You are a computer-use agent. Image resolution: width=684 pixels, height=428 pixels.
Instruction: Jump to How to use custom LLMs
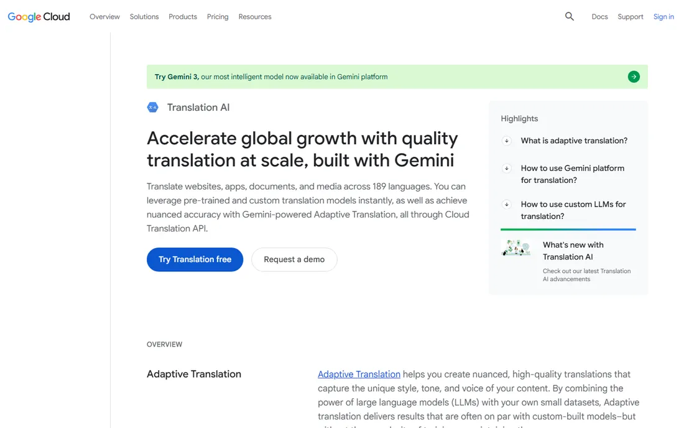click(573, 210)
